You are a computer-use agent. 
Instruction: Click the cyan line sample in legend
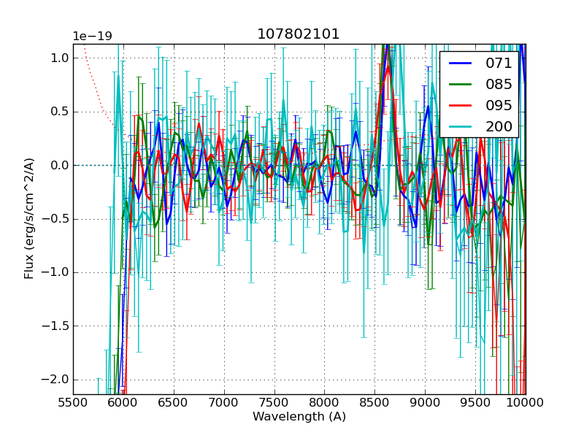[461, 126]
